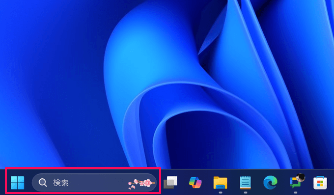Switch to the Notepad app
Screen dimensions: 334x195
click(x=246, y=183)
